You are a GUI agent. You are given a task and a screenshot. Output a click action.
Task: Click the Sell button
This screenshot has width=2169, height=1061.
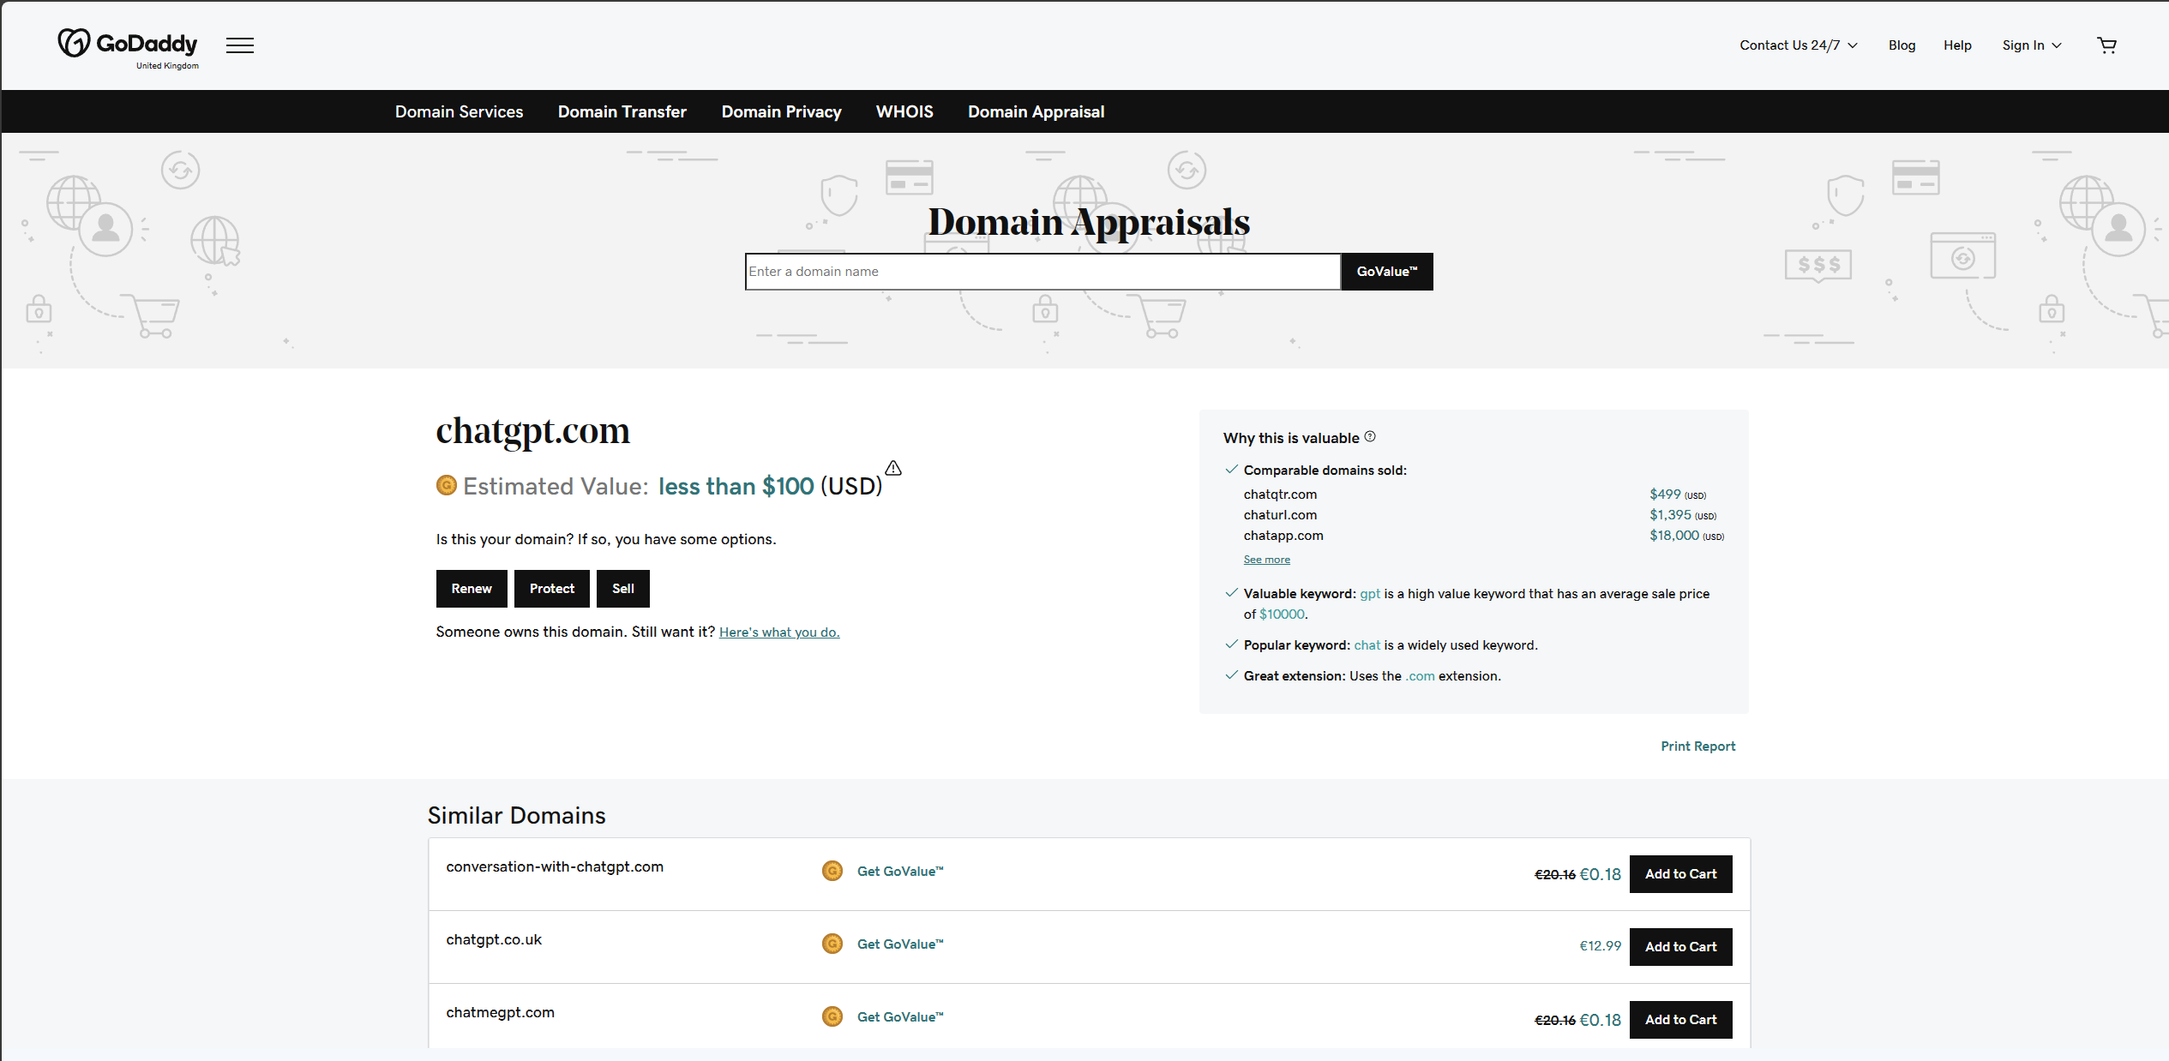(x=623, y=589)
